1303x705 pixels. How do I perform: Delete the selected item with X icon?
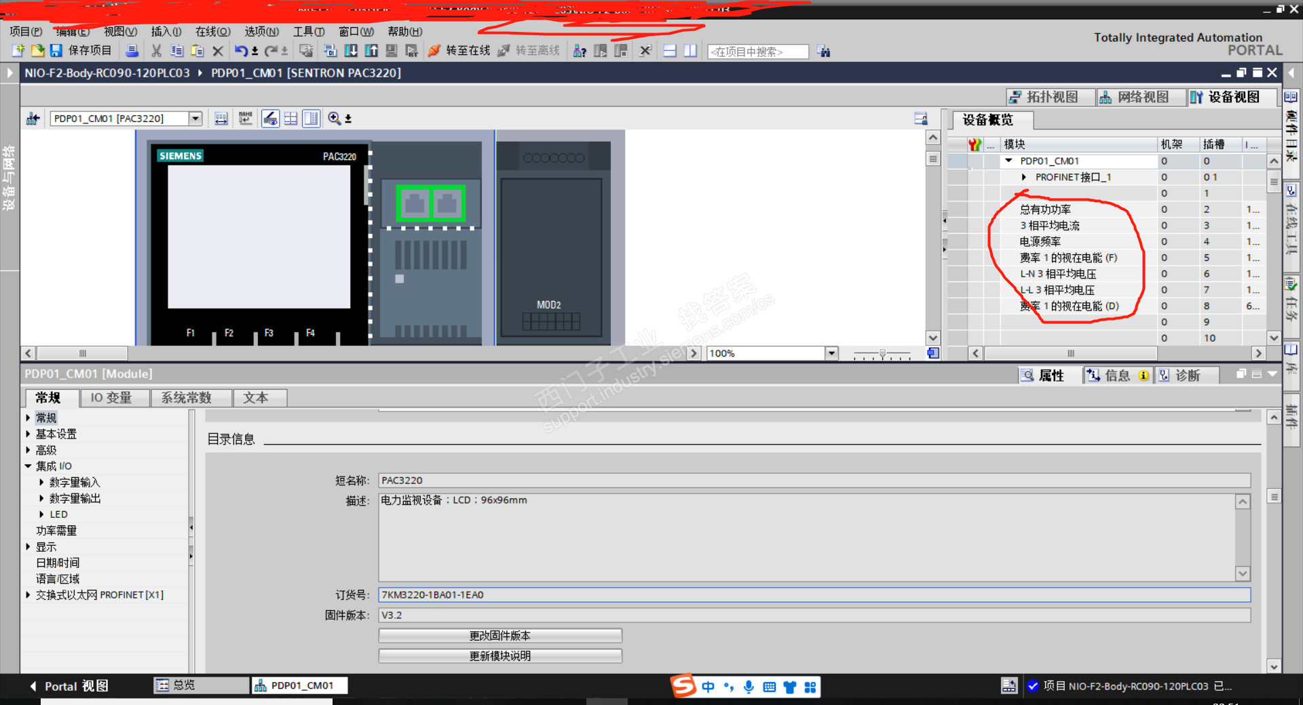[x=218, y=51]
